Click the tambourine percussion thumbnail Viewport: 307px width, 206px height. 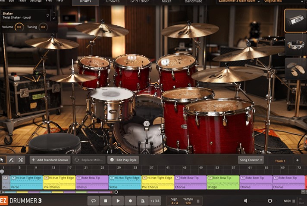point(295,45)
